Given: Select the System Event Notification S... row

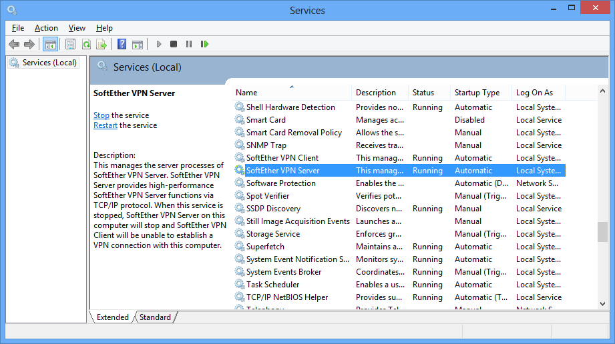Looking at the screenshot, I should coord(399,259).
